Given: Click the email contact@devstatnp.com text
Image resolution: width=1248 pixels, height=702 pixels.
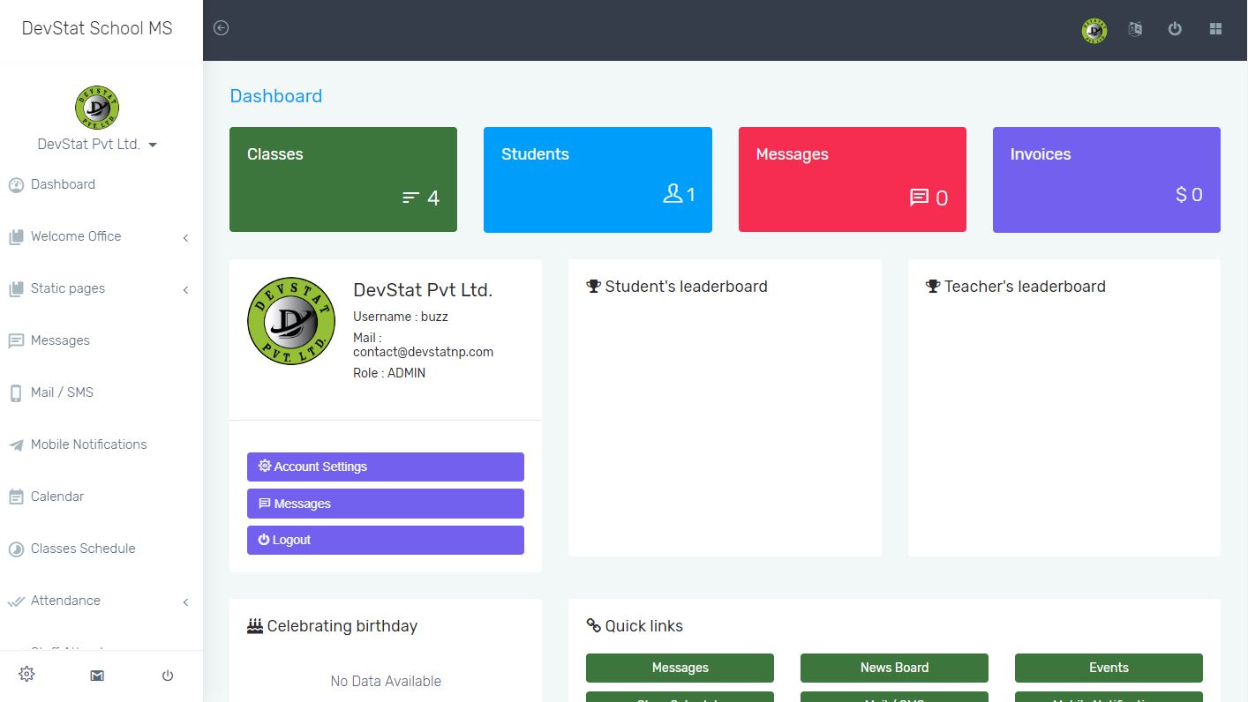Looking at the screenshot, I should pos(423,352).
